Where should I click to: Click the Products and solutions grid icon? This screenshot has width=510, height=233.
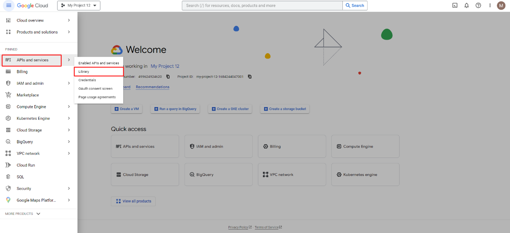click(8, 32)
